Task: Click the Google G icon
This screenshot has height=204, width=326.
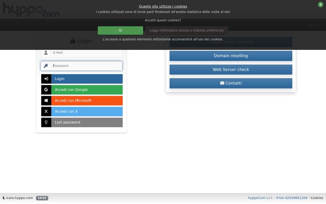Action: 46,90
